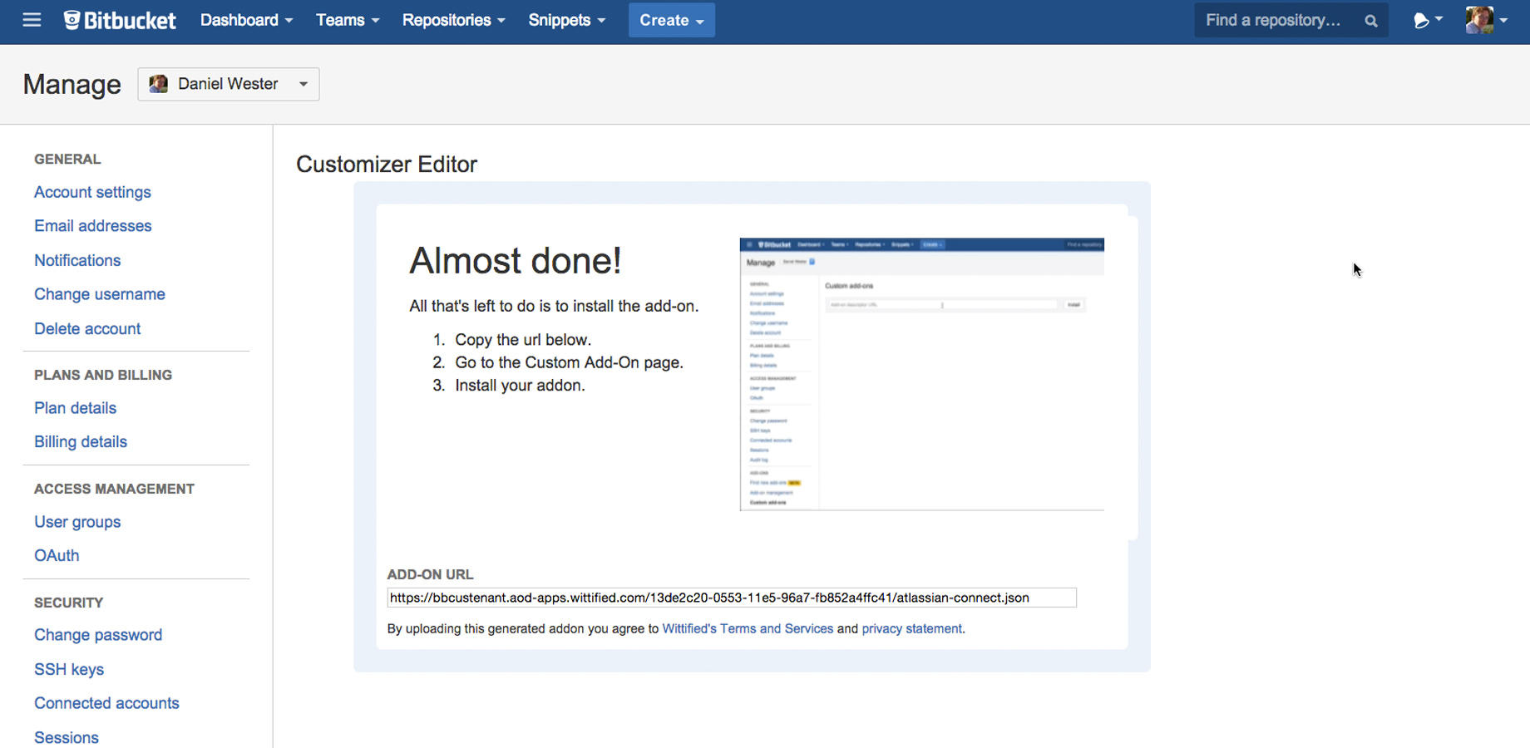Click the search magnifier icon
Viewport: 1530px width, 748px height.
[1371, 21]
